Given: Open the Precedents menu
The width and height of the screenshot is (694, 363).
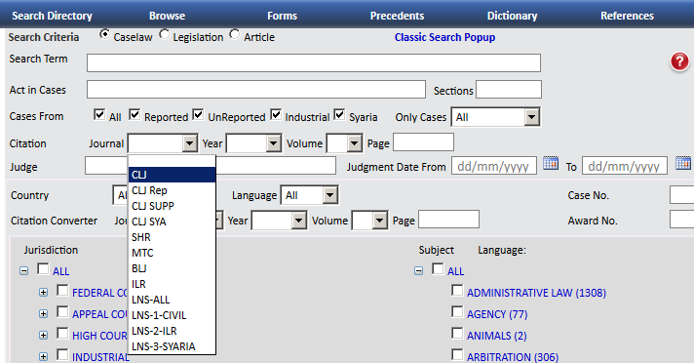Looking at the screenshot, I should tap(397, 16).
